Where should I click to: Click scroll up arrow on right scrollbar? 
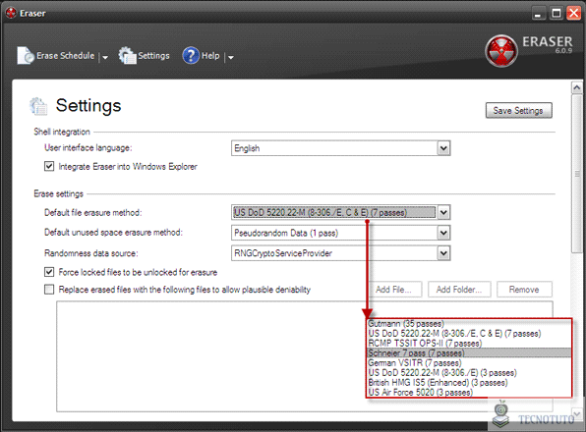576,87
